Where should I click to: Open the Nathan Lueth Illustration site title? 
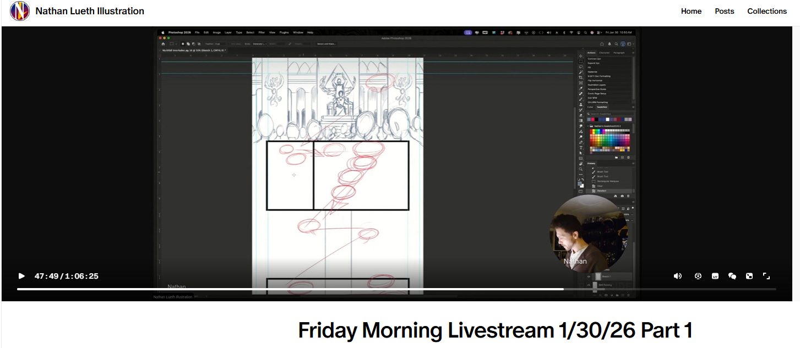coord(90,11)
